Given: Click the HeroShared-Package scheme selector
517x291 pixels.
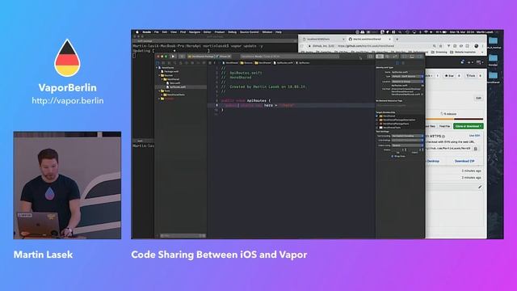Looking at the screenshot, I should click(x=201, y=57).
